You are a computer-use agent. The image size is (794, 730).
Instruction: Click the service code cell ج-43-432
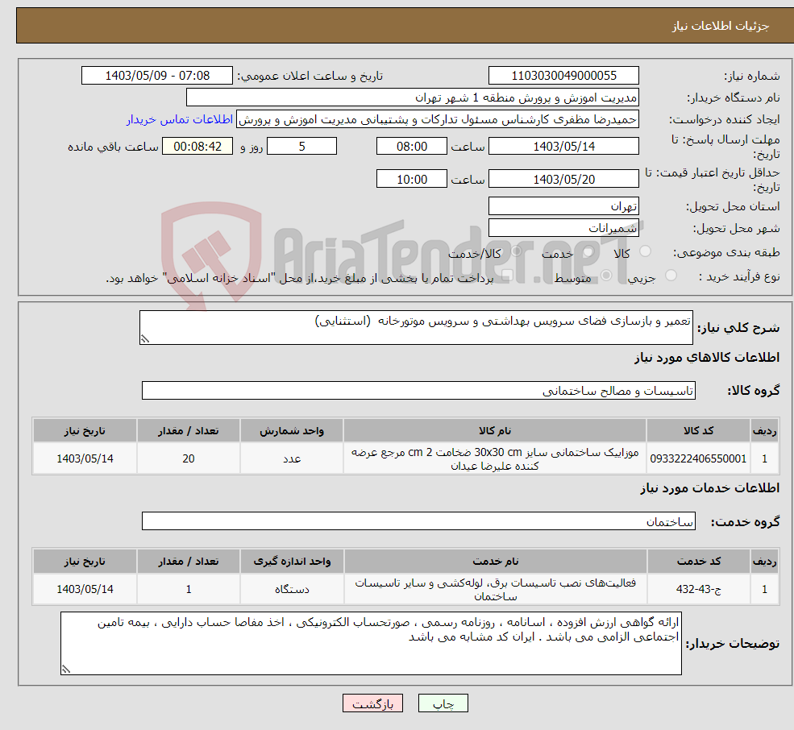pos(698,589)
